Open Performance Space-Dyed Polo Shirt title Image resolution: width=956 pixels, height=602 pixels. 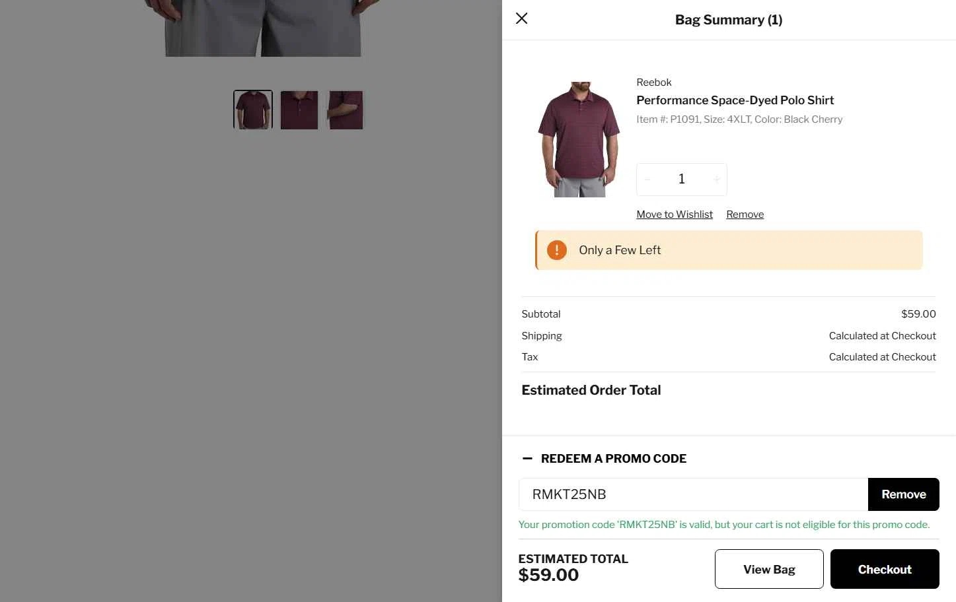coord(735,100)
